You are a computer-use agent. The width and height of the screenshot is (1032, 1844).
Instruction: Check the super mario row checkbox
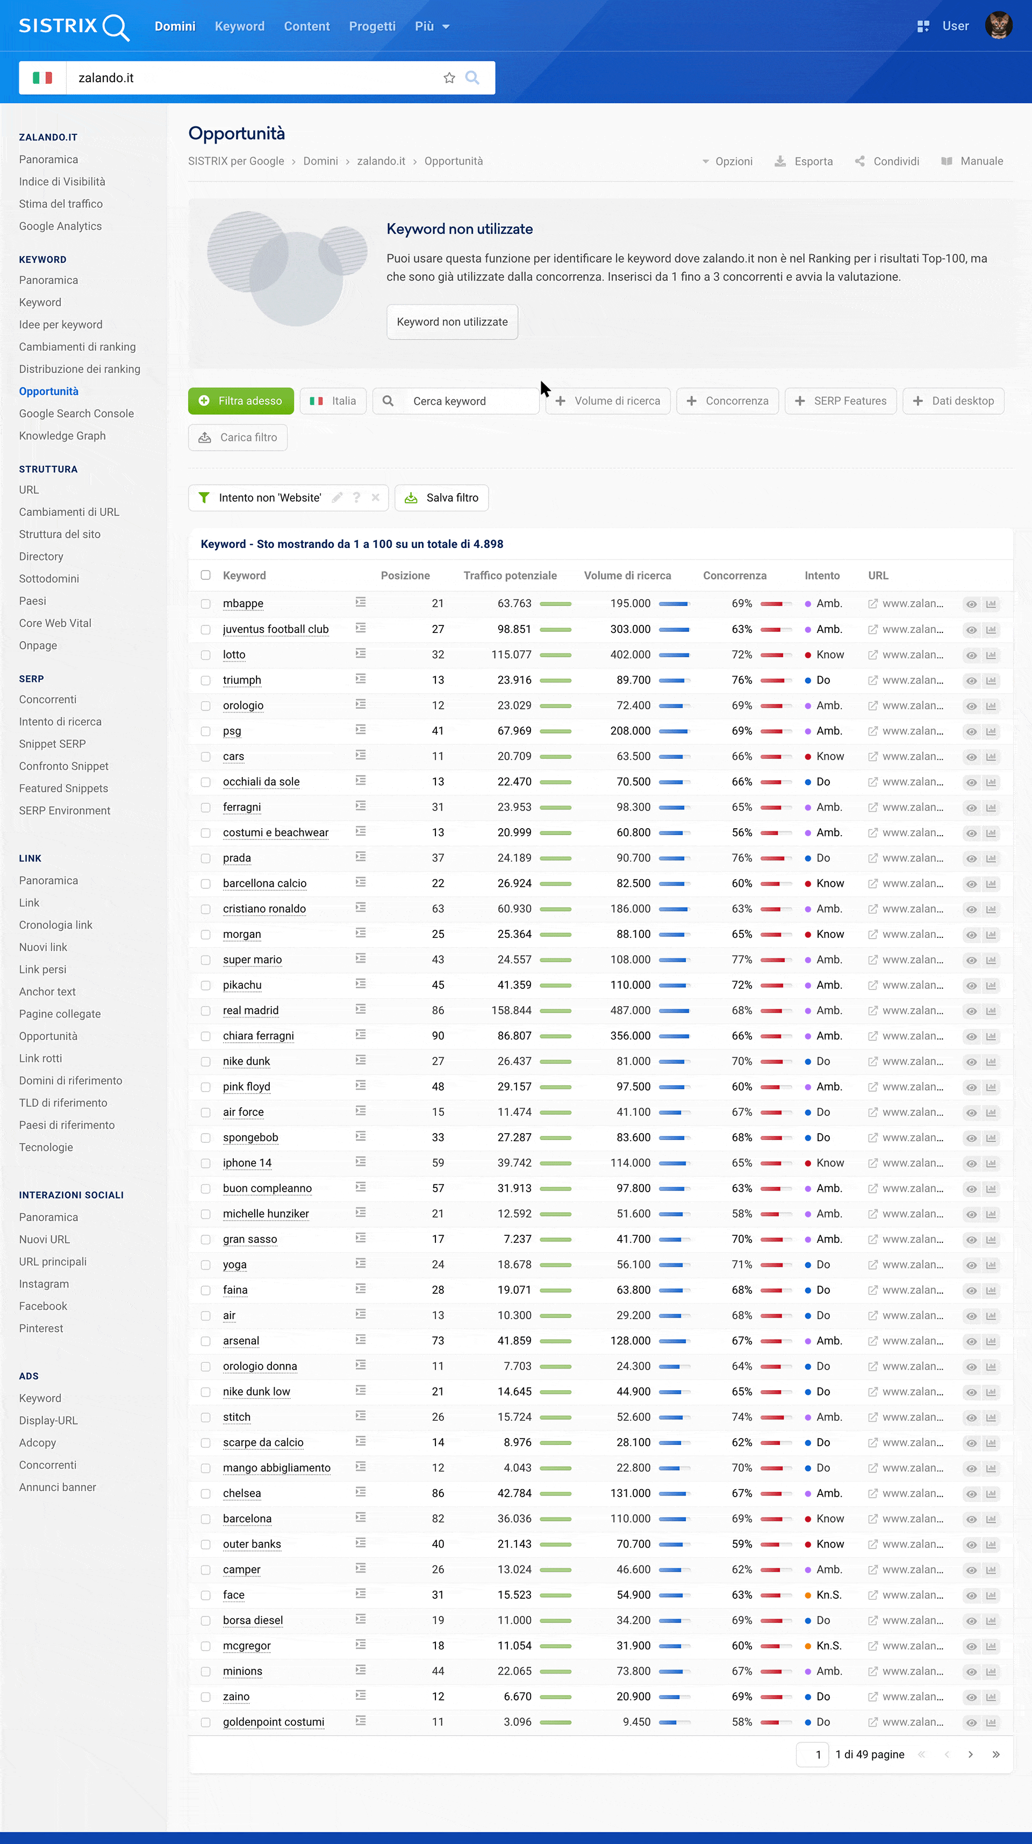coord(205,960)
